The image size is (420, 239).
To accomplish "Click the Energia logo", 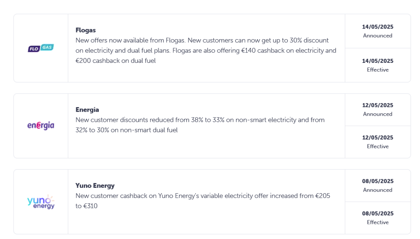I will pyautogui.click(x=41, y=126).
